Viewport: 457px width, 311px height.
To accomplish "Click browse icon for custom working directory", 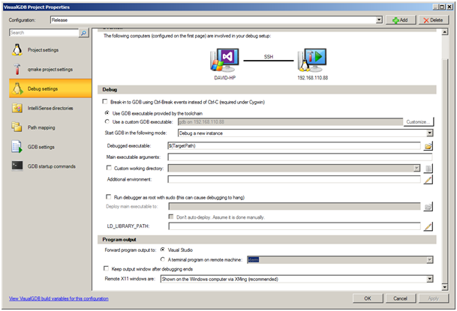I will pyautogui.click(x=428, y=168).
